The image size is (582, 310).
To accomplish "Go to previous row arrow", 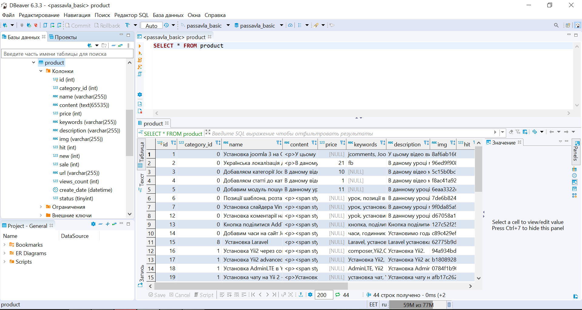I will pos(260,295).
